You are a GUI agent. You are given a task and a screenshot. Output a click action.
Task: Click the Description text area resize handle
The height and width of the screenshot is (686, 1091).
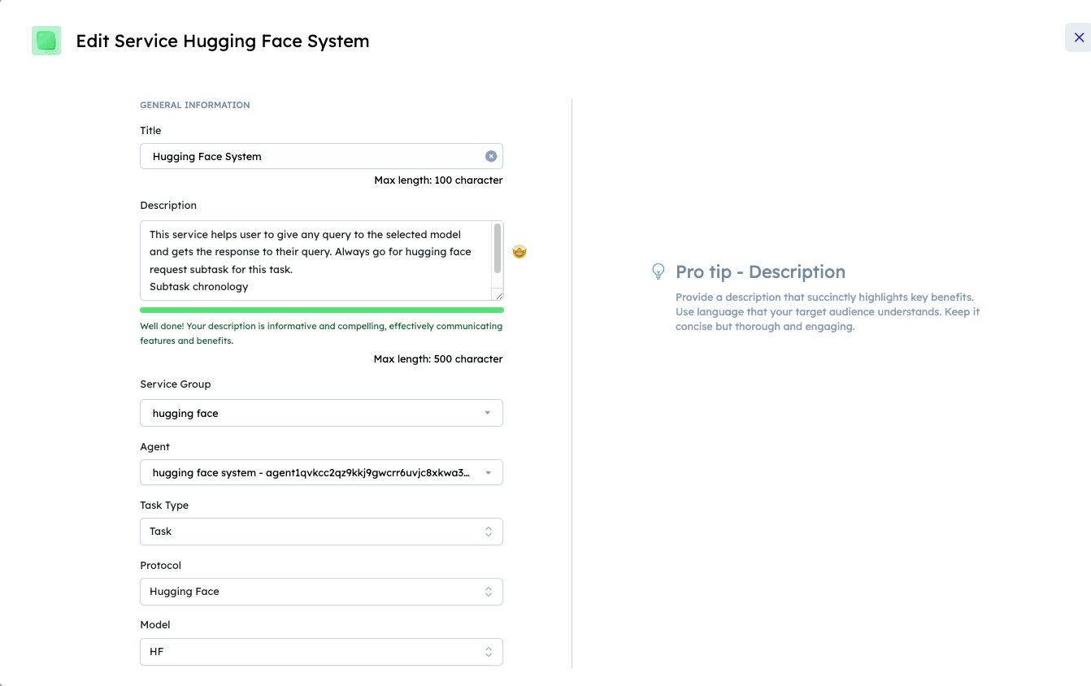498,296
